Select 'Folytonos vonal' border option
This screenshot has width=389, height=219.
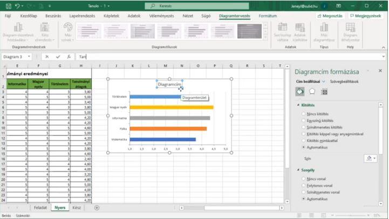coord(304,185)
